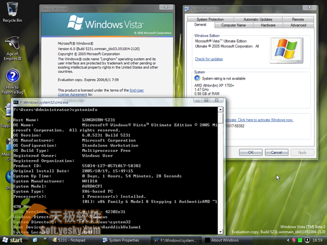The image size is (327, 245).
Task: Click the green square tray icon
Action: point(300,240)
